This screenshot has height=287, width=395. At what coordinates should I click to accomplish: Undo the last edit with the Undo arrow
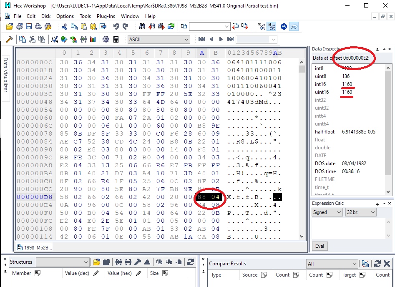(x=116, y=26)
